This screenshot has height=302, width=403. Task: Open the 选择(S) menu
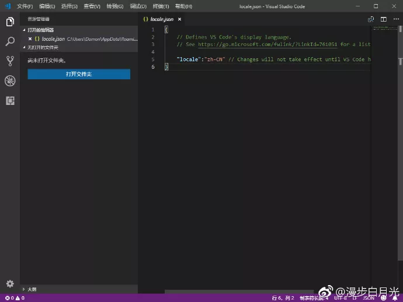(70, 6)
